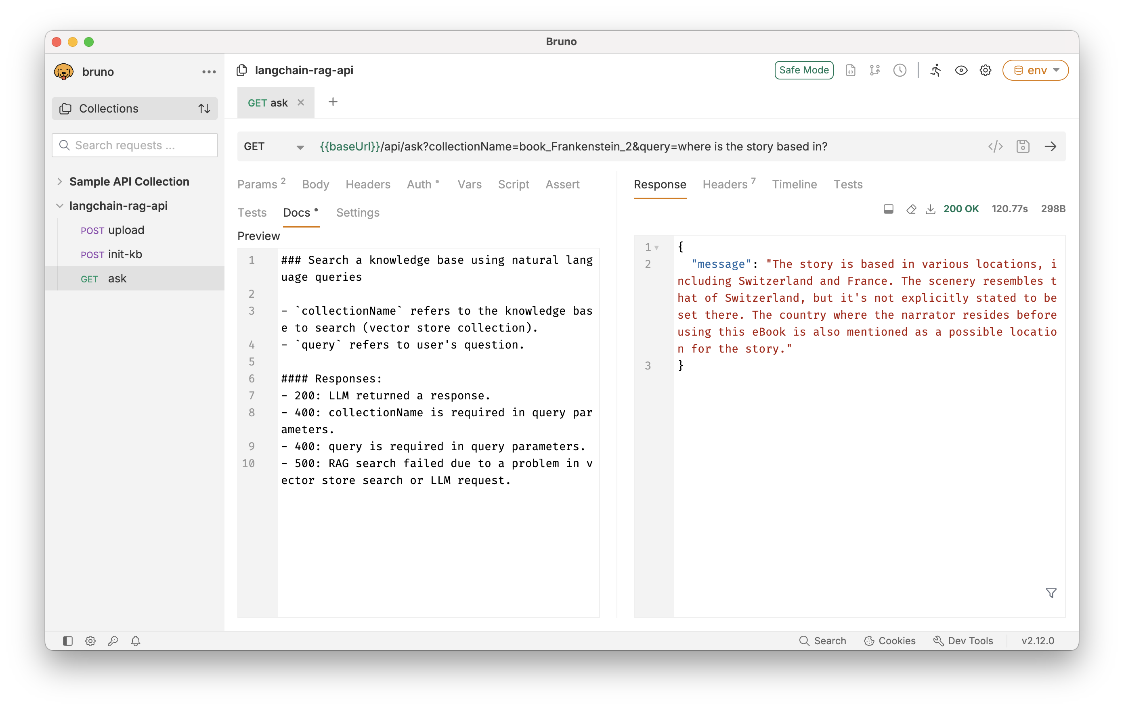Send the request using the arrow icon

pos(1051,146)
